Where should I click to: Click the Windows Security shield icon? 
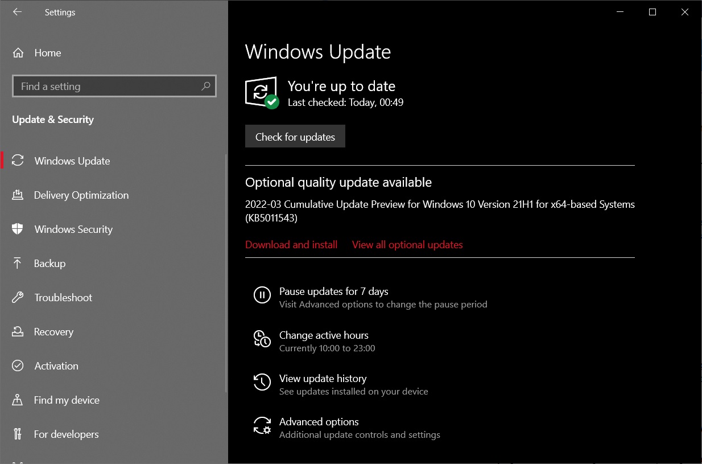pyautogui.click(x=19, y=229)
